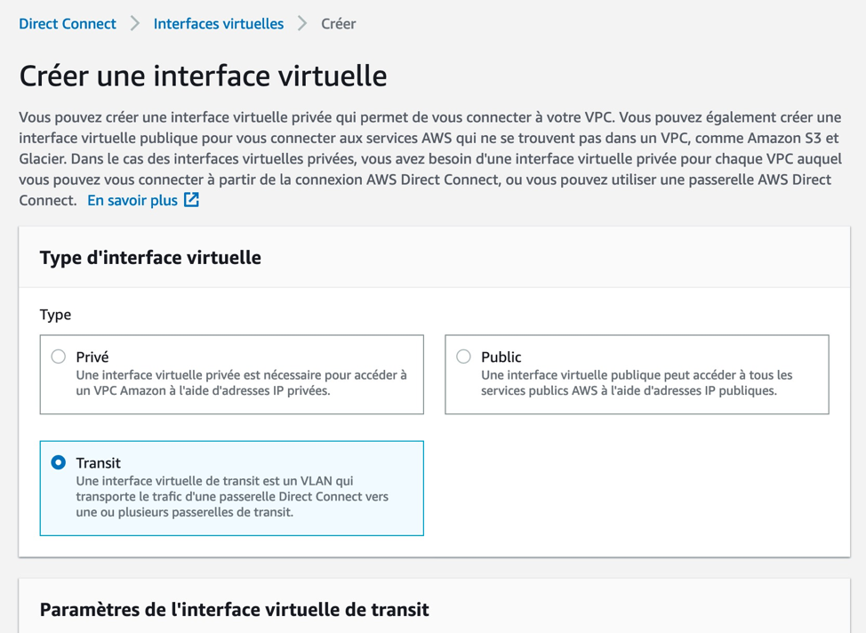
Task: Click the Type d'interface virtuelle section header
Action: tap(150, 258)
